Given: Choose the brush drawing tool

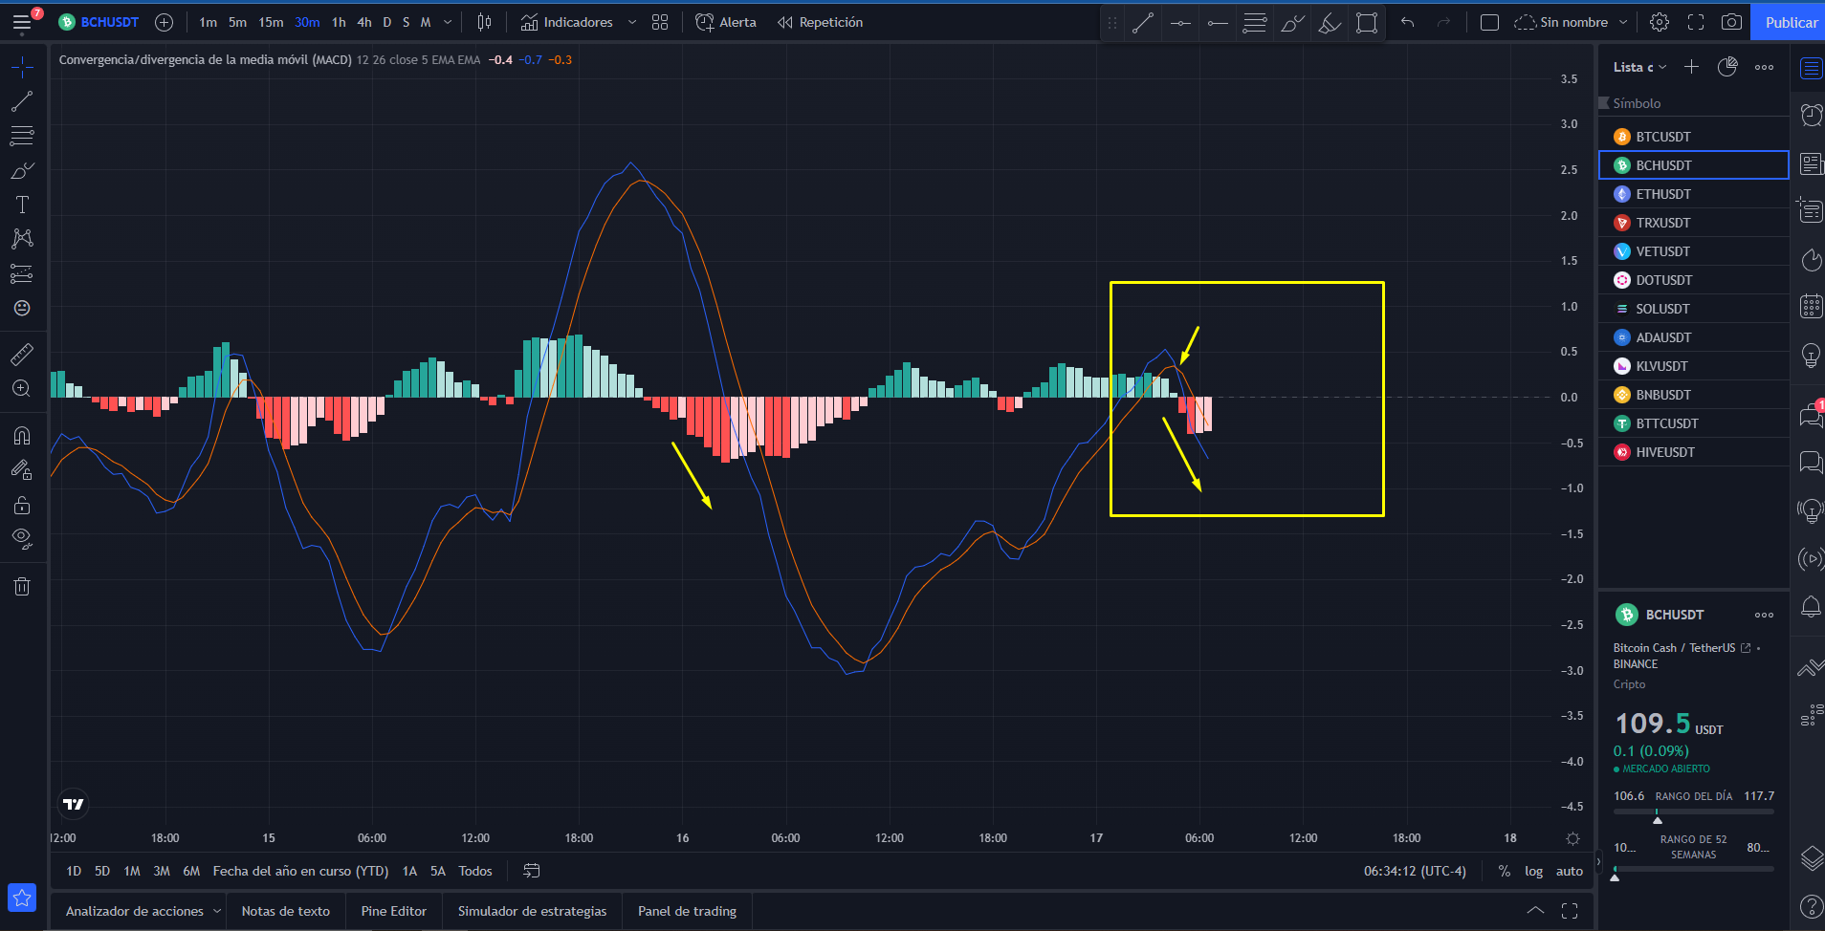Looking at the screenshot, I should click(x=22, y=170).
